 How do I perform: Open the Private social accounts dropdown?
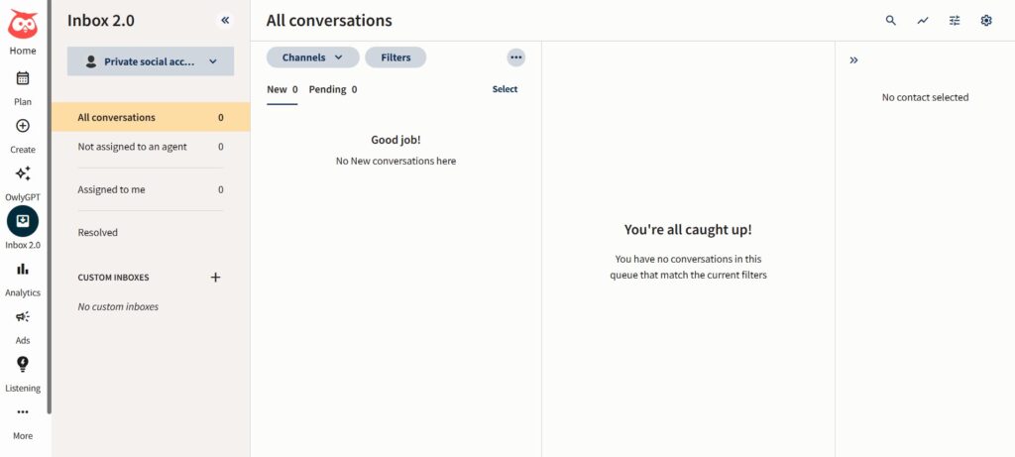(151, 61)
